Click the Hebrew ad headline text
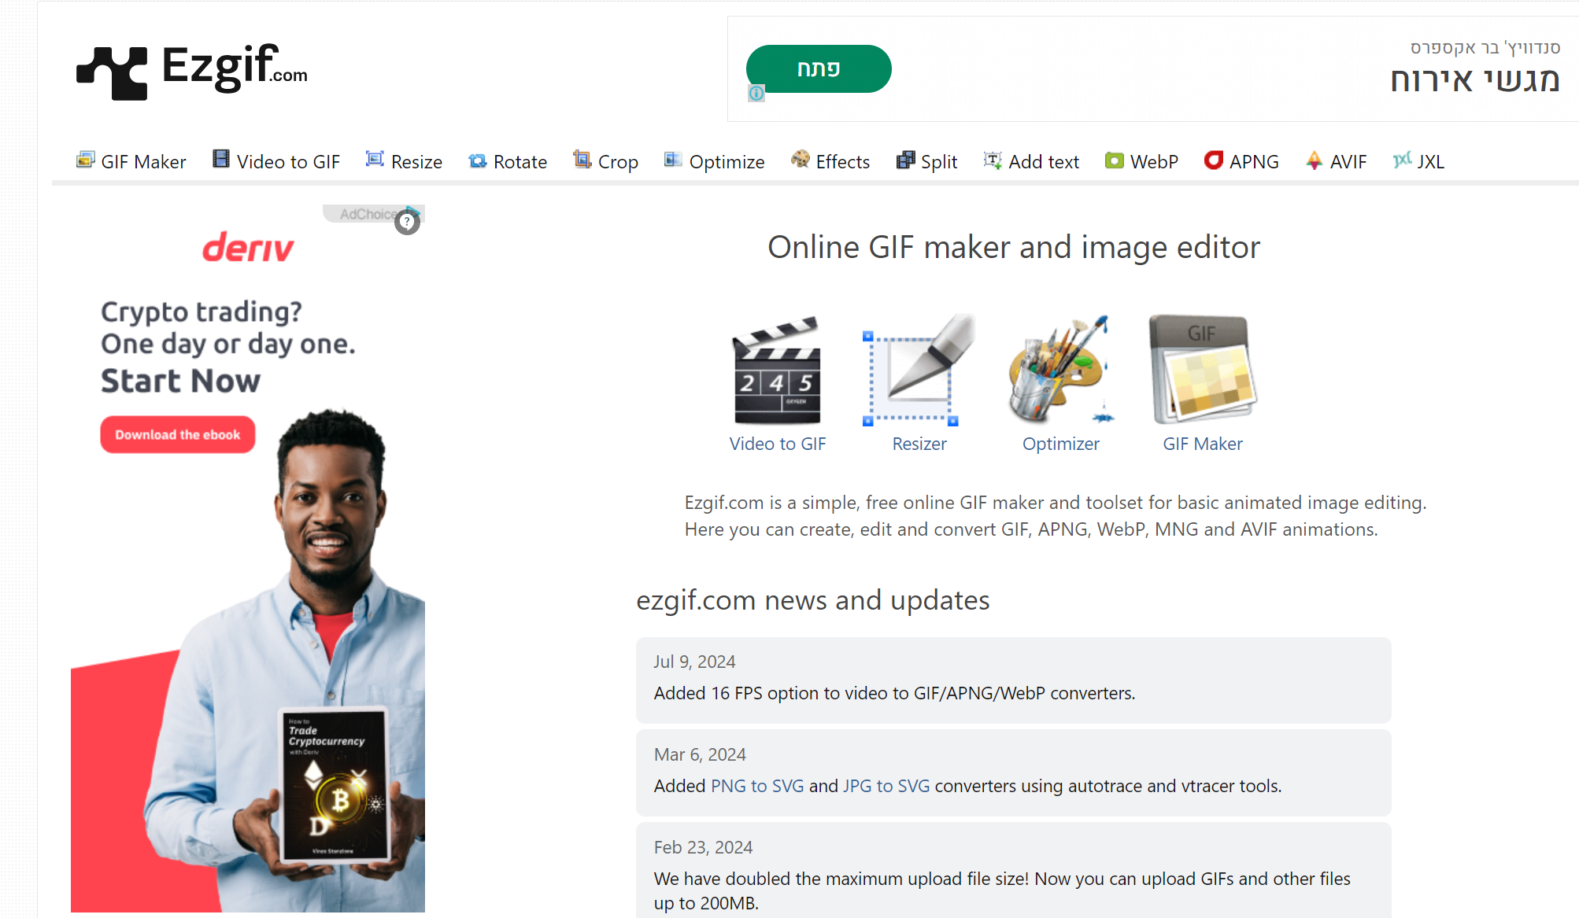This screenshot has height=918, width=1579. (x=1475, y=80)
